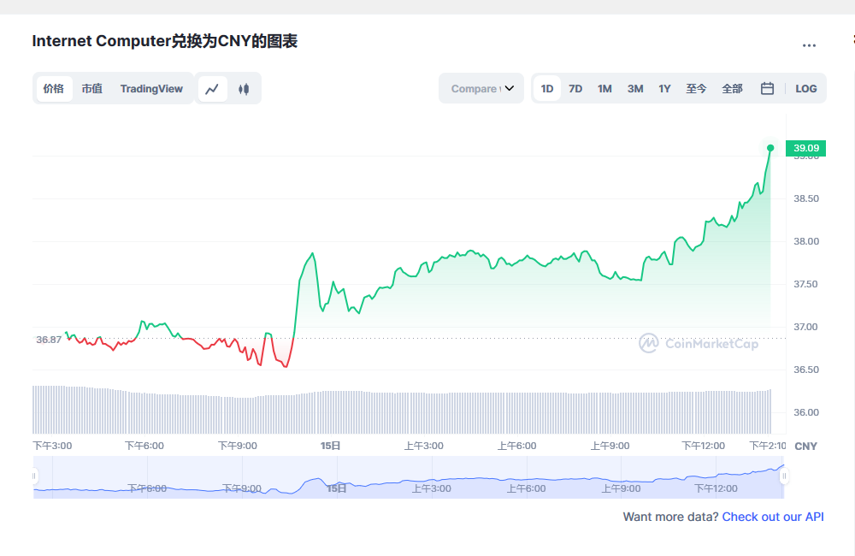Screen dimensions: 855x556
Task: Click the green current price dot on chart
Action: coord(770,148)
